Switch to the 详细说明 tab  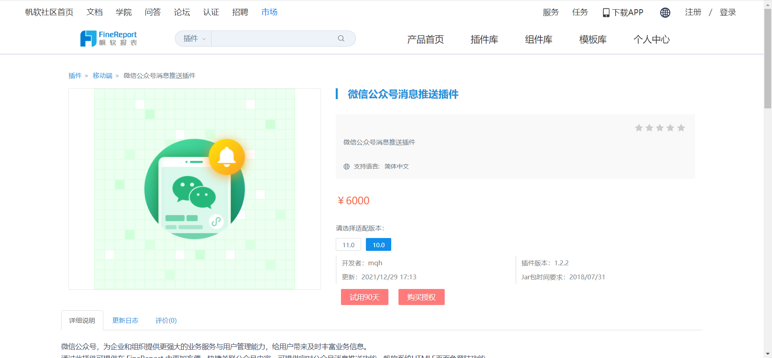pos(82,320)
